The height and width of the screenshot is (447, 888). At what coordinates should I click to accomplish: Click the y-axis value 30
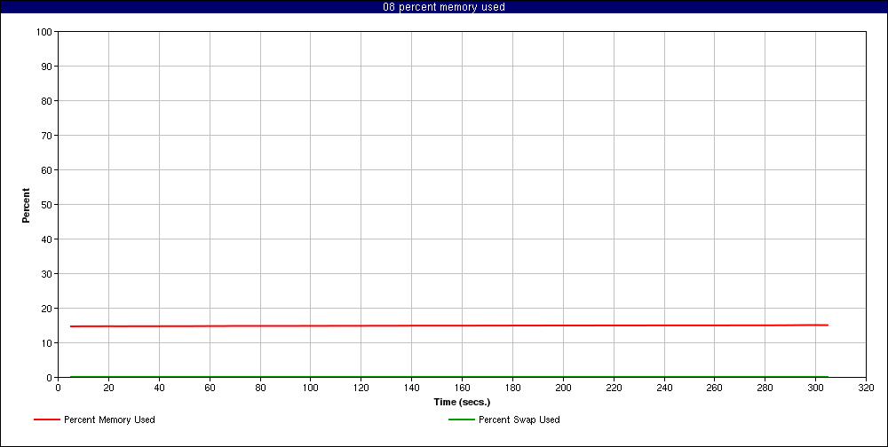(48, 274)
